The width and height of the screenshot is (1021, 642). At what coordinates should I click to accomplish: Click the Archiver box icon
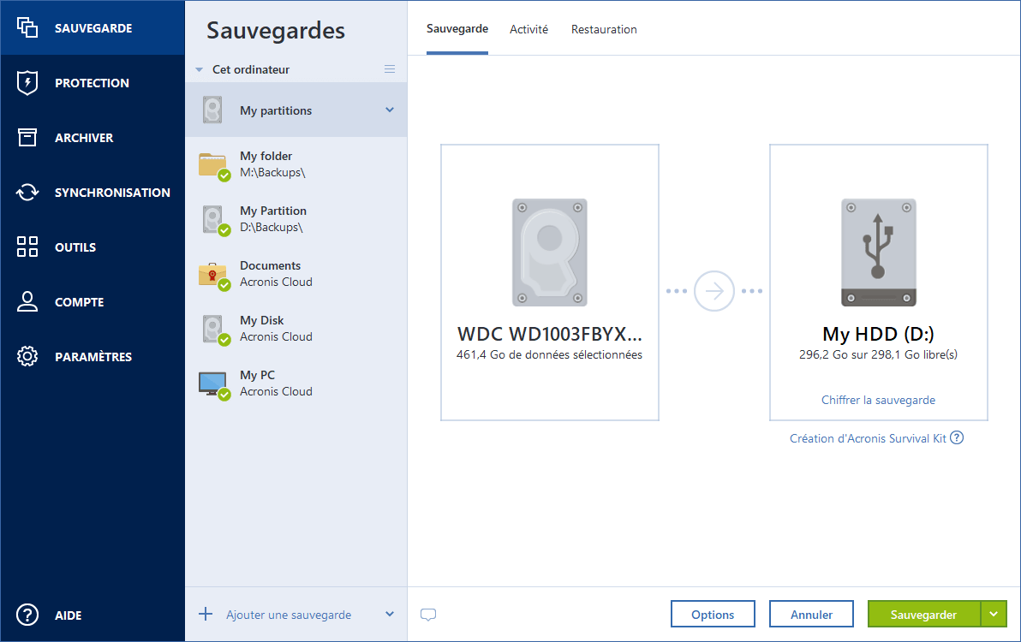[x=27, y=137]
